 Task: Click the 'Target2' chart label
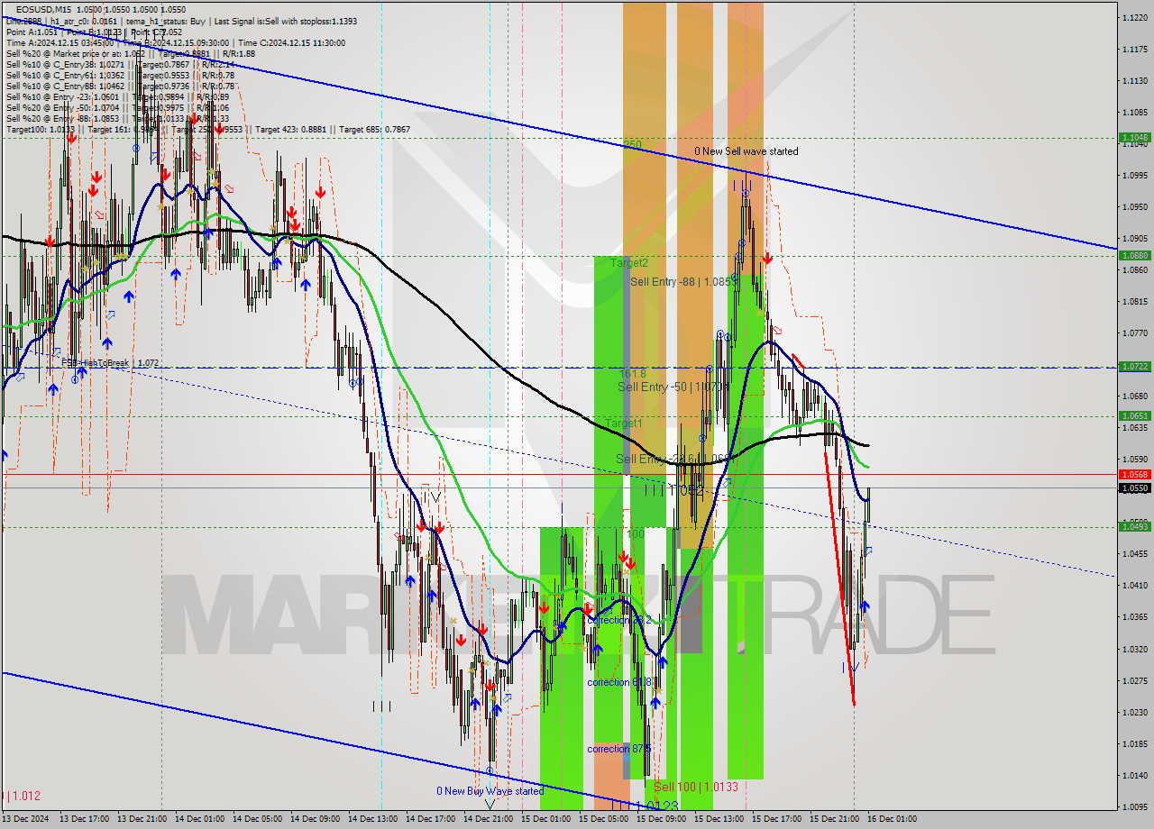(629, 263)
